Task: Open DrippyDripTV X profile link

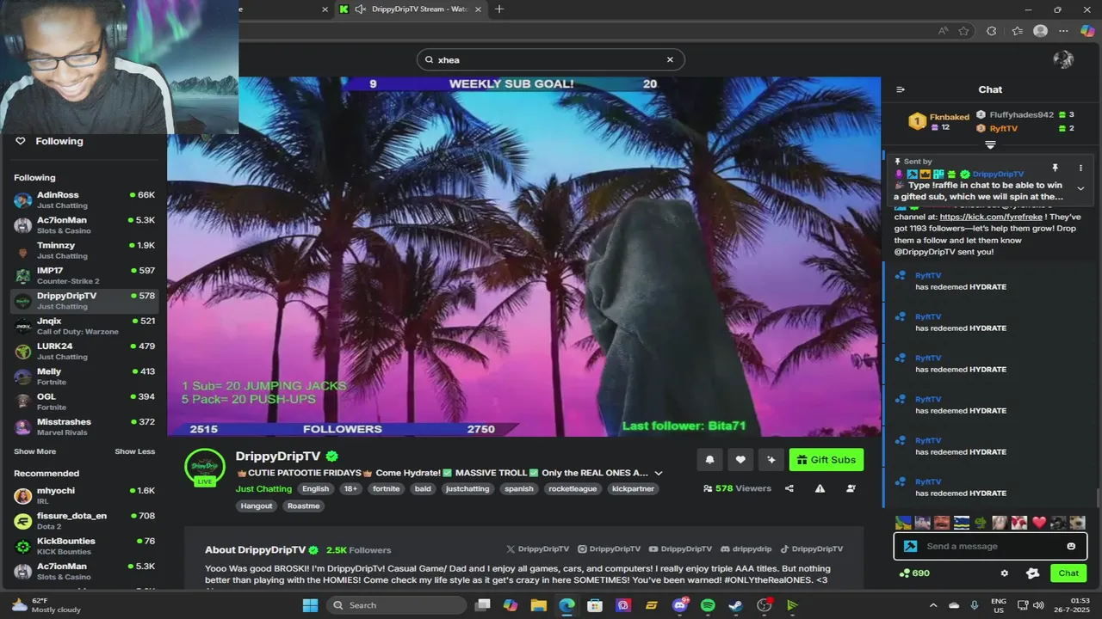Action: [x=538, y=549]
